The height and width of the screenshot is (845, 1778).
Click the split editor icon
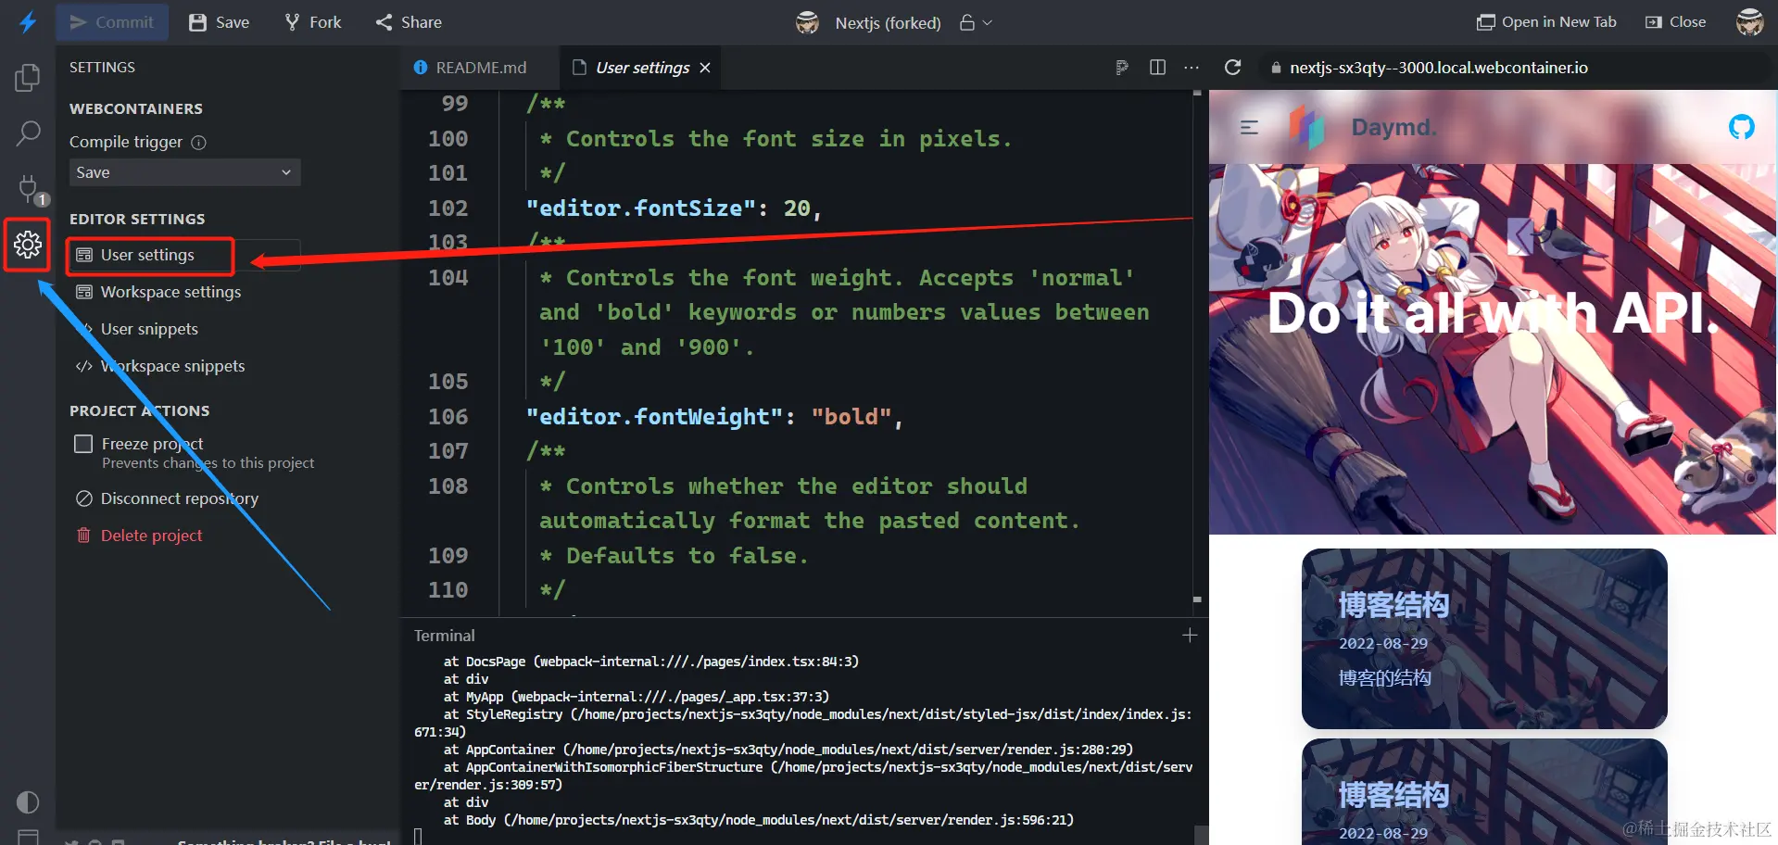tap(1157, 67)
